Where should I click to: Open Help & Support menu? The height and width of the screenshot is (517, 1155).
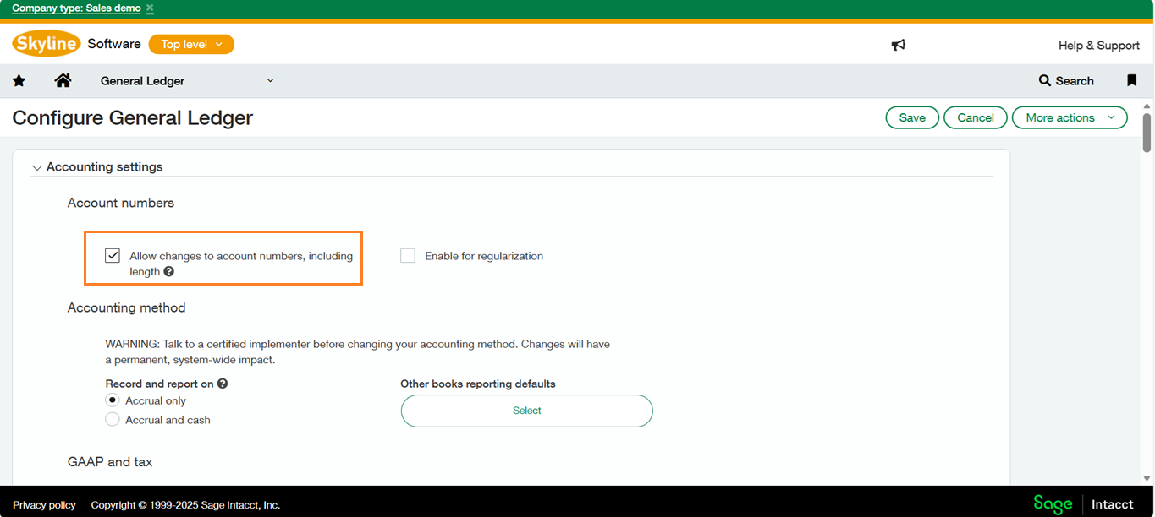pos(1098,46)
